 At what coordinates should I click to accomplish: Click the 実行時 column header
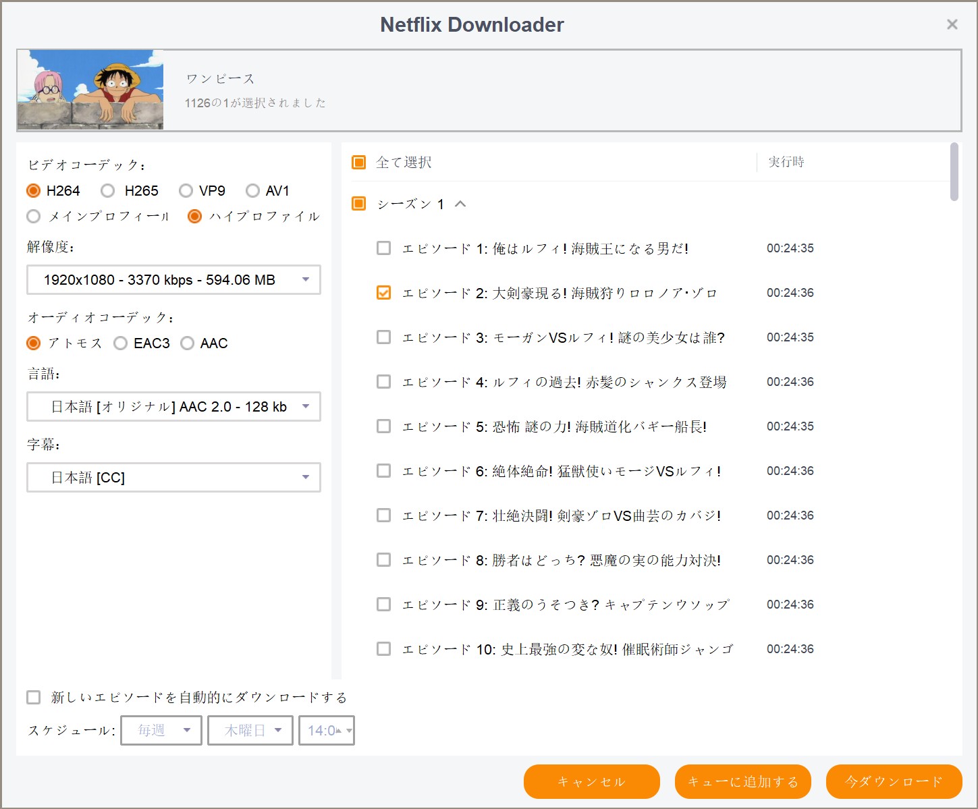click(786, 162)
